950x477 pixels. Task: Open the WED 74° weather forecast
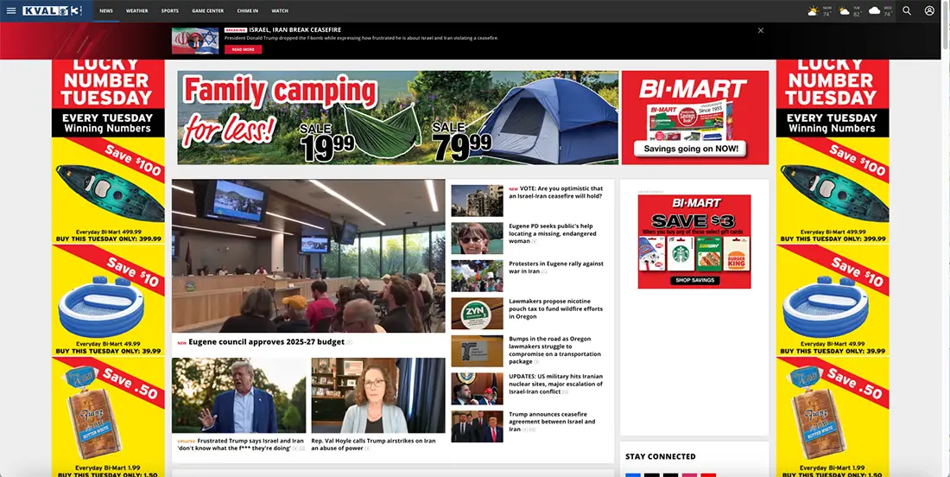tap(880, 11)
